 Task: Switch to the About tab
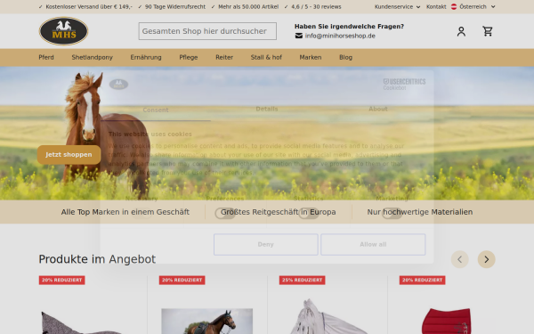pyautogui.click(x=378, y=109)
